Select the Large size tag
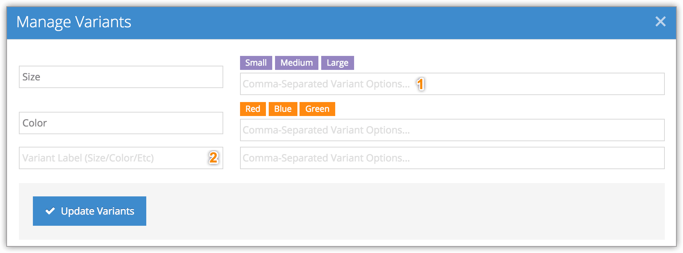Viewport: 683px width, 253px height. tap(337, 63)
